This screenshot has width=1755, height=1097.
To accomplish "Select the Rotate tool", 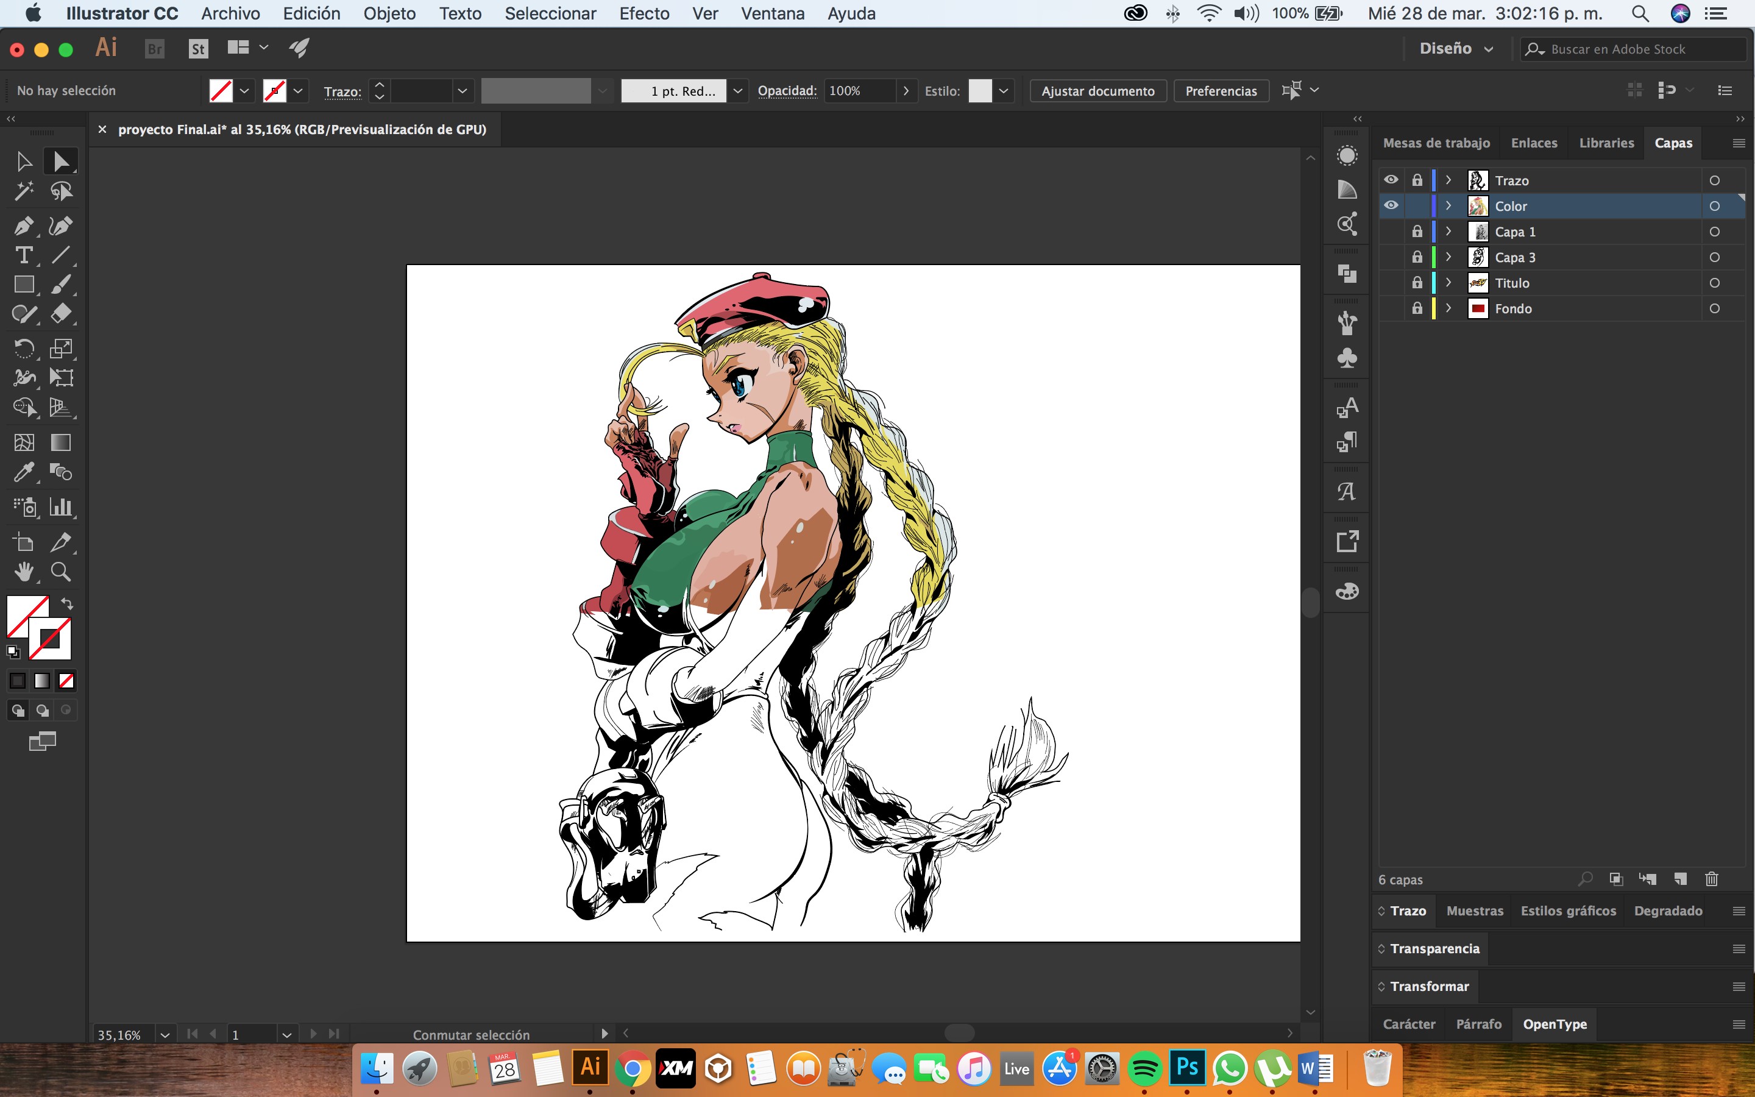I will (23, 348).
